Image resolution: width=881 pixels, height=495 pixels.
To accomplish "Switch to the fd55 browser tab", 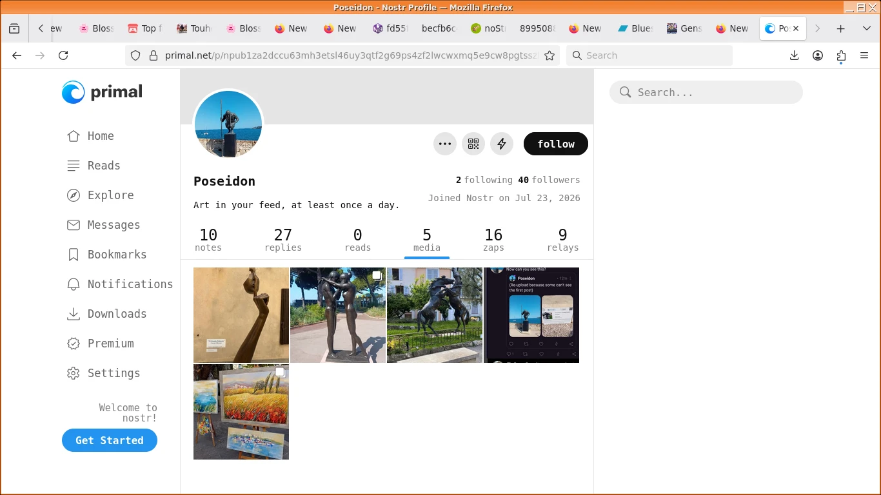I will pos(390,28).
